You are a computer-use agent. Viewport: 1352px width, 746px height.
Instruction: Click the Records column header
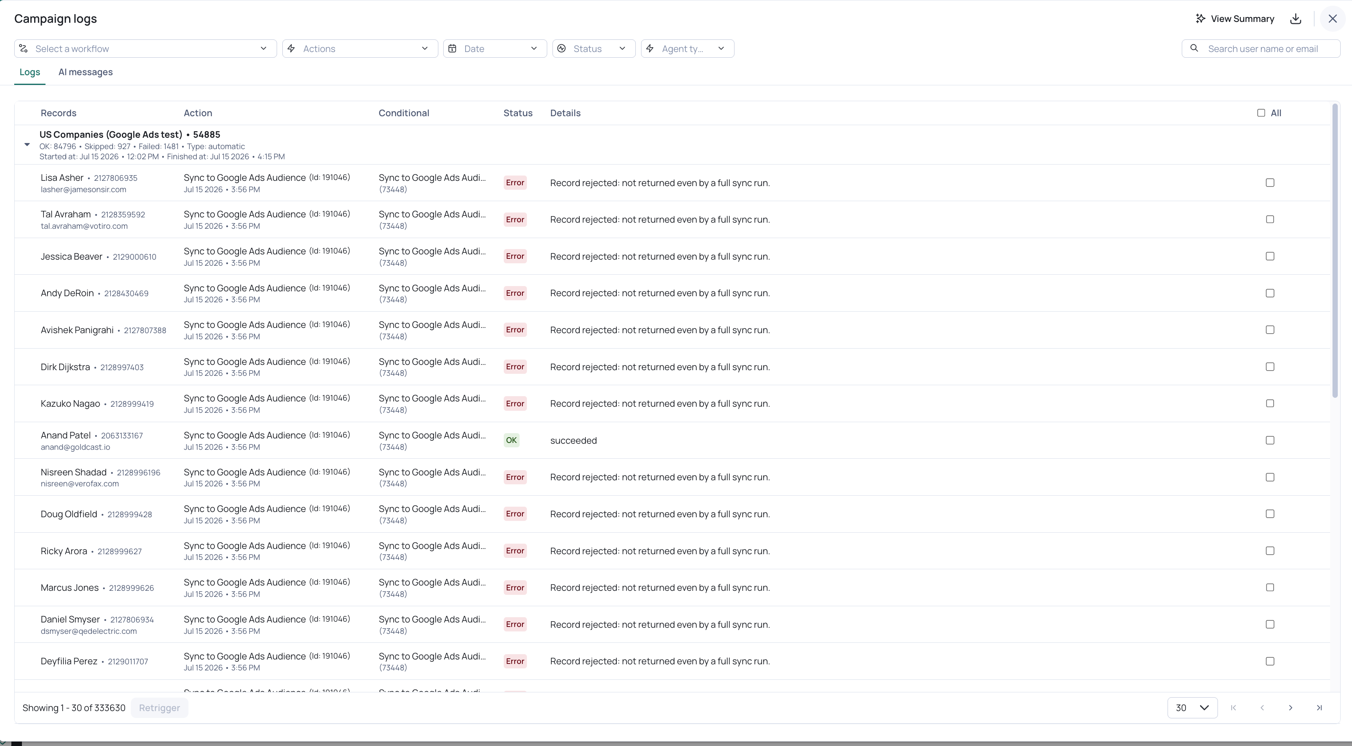point(59,113)
